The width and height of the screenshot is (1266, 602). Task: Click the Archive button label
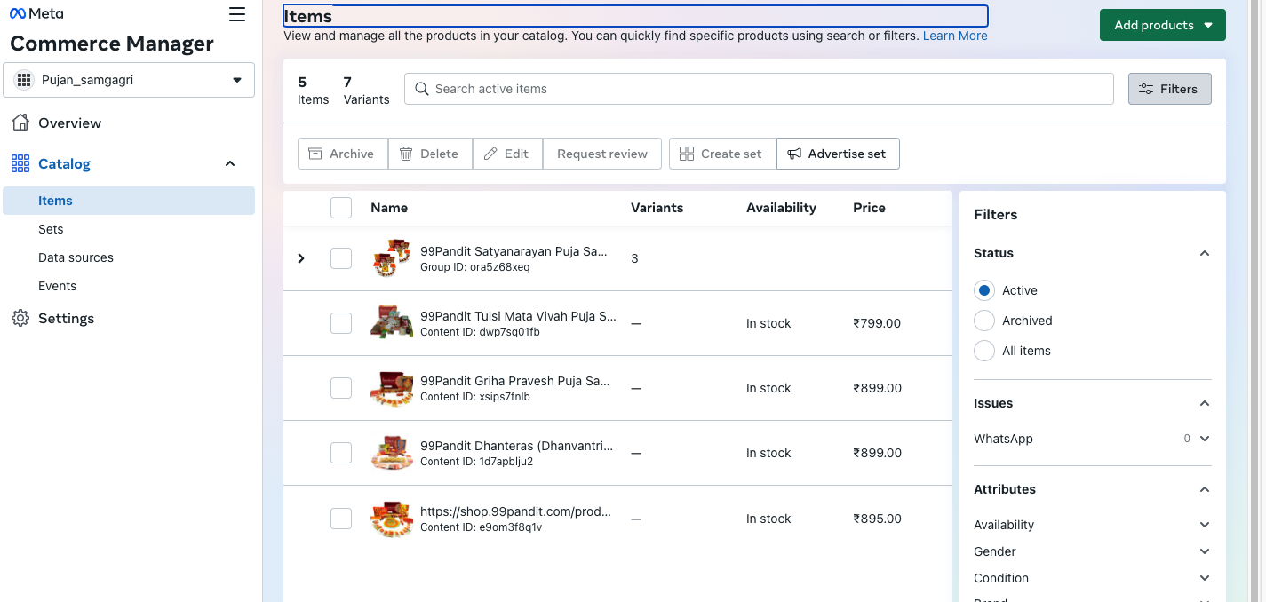[352, 154]
